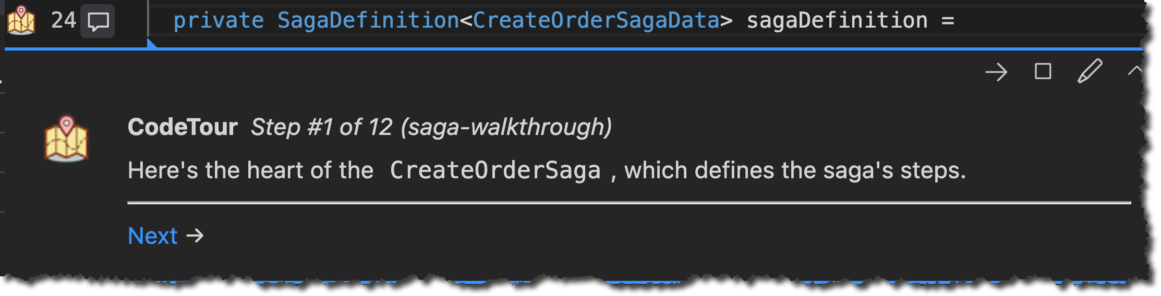Click the horizontal divider above the Next link

point(629,203)
